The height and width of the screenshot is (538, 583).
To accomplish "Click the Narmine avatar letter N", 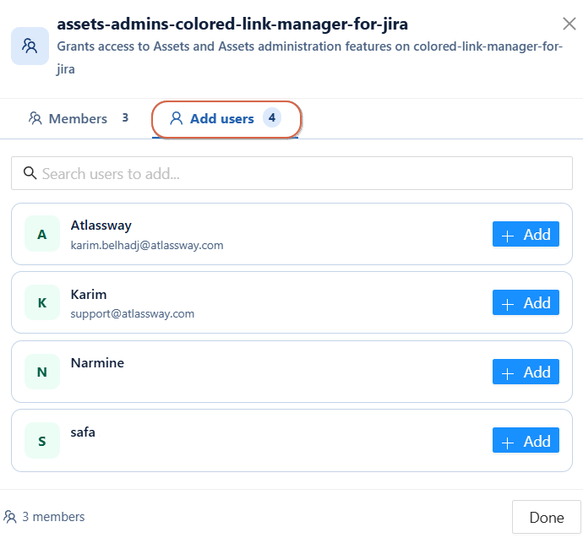I will (x=42, y=372).
